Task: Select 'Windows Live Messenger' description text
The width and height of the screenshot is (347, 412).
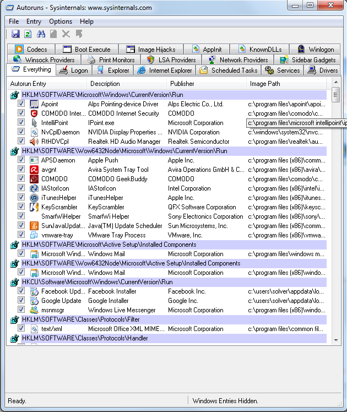Action: tap(122, 310)
